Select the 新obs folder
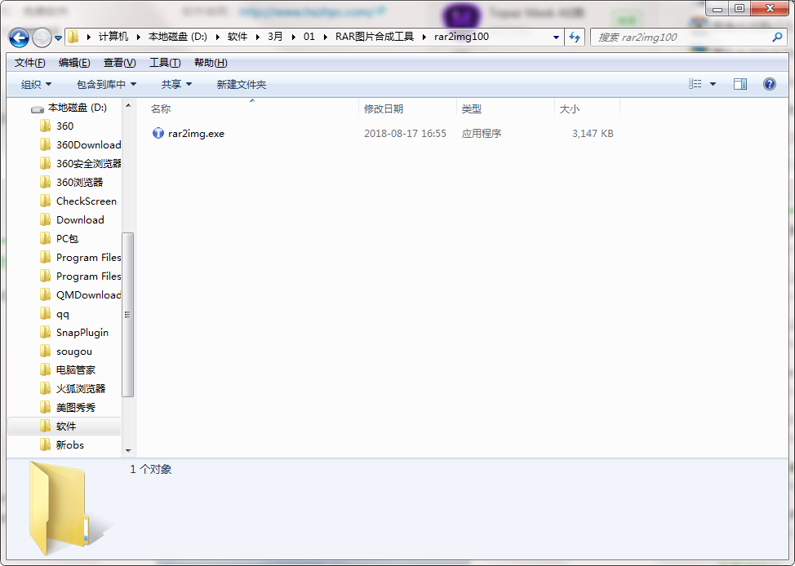The height and width of the screenshot is (566, 795). (70, 445)
